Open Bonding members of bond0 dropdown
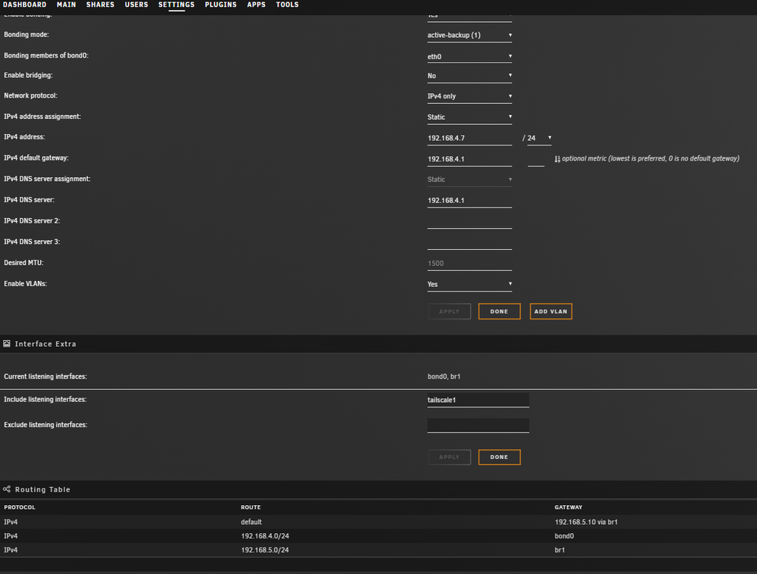The image size is (757, 574). [x=469, y=57]
